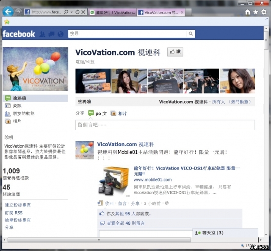Click the post author's balloon avatar thumbnail
Image resolution: width=271 pixels, height=251 pixels.
point(85,150)
